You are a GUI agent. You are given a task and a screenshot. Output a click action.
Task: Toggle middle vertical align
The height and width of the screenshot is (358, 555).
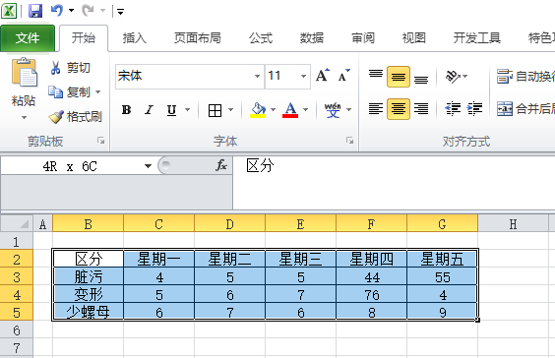(399, 77)
